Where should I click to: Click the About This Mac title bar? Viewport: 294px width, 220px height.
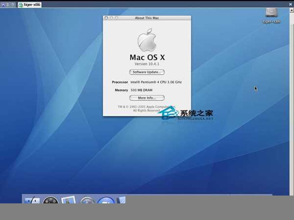point(147,18)
